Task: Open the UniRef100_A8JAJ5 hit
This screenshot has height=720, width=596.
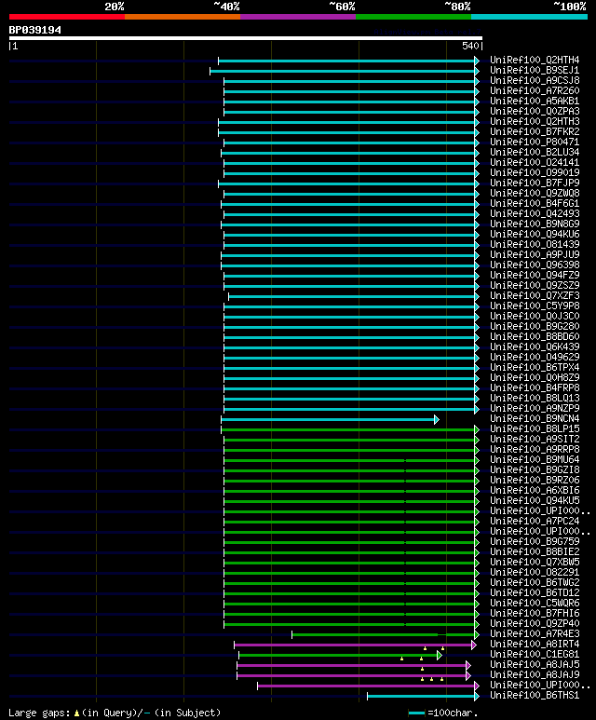Action: [x=535, y=665]
